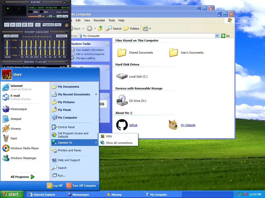Toggle Shuffle in Winamp
This screenshot has width=265, height=198.
click(x=48, y=25)
